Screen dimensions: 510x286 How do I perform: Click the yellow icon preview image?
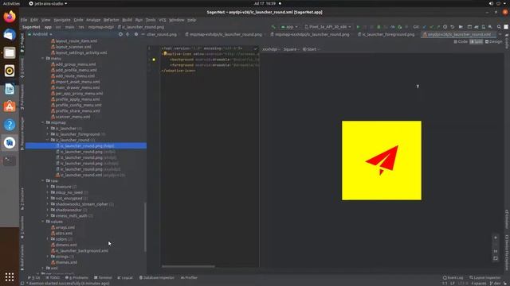[x=382, y=160]
